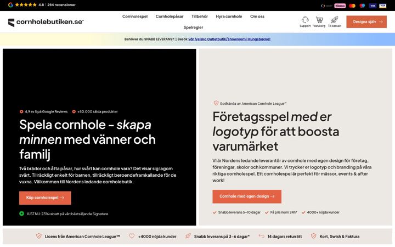Open the Outletbutik/Showroom i Kungsbacka link
Viewport: 395px width, 247px height.
click(x=229, y=39)
